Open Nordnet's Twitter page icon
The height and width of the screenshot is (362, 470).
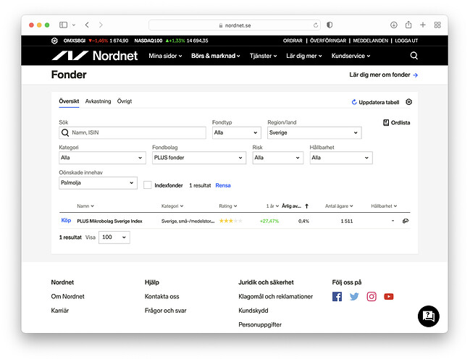pyautogui.click(x=354, y=296)
